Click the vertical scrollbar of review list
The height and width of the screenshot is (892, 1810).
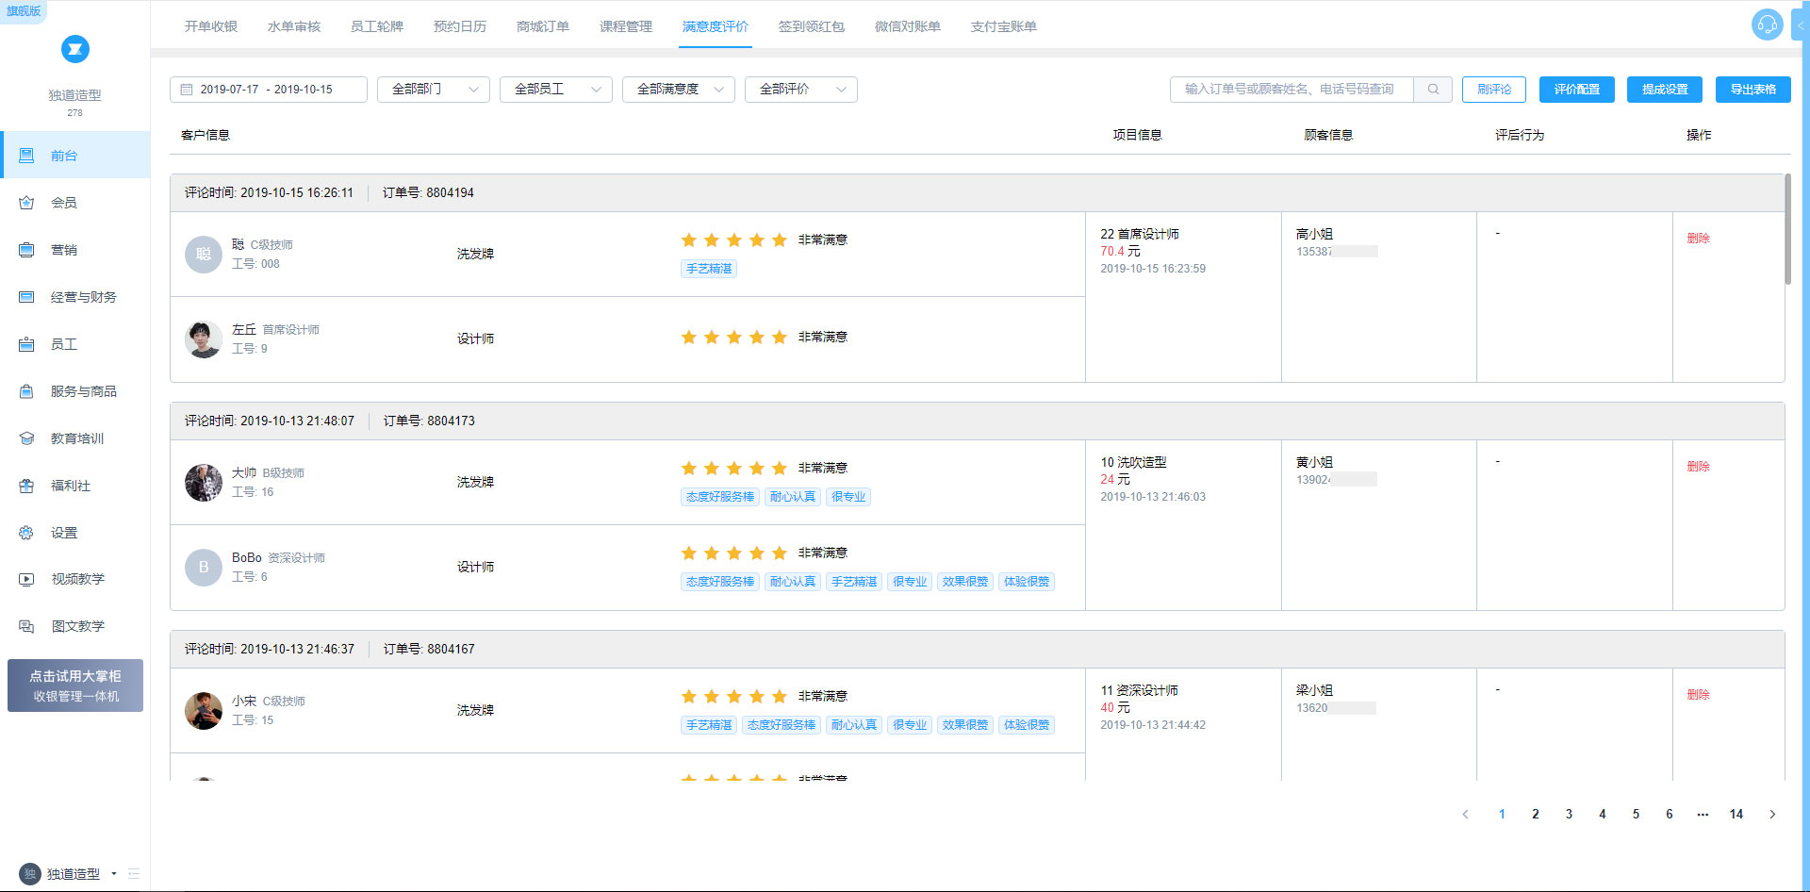tap(1787, 229)
